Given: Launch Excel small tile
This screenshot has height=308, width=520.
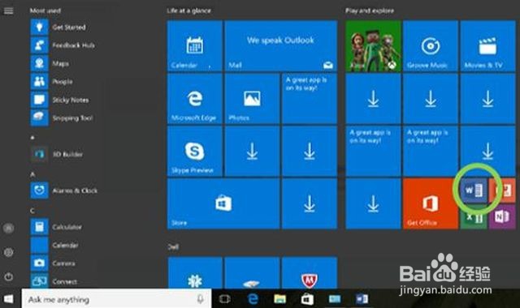Looking at the screenshot, I should (474, 217).
